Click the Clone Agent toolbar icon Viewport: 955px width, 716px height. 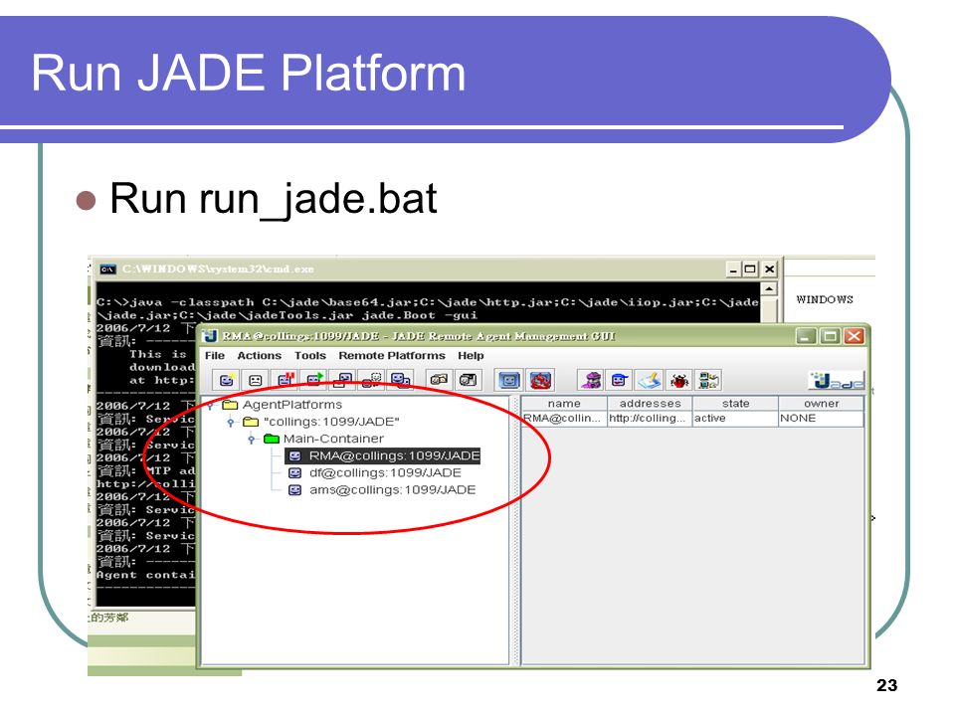(x=401, y=381)
